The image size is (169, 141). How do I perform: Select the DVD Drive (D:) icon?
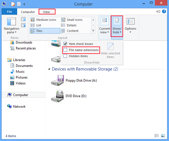pos(57,96)
